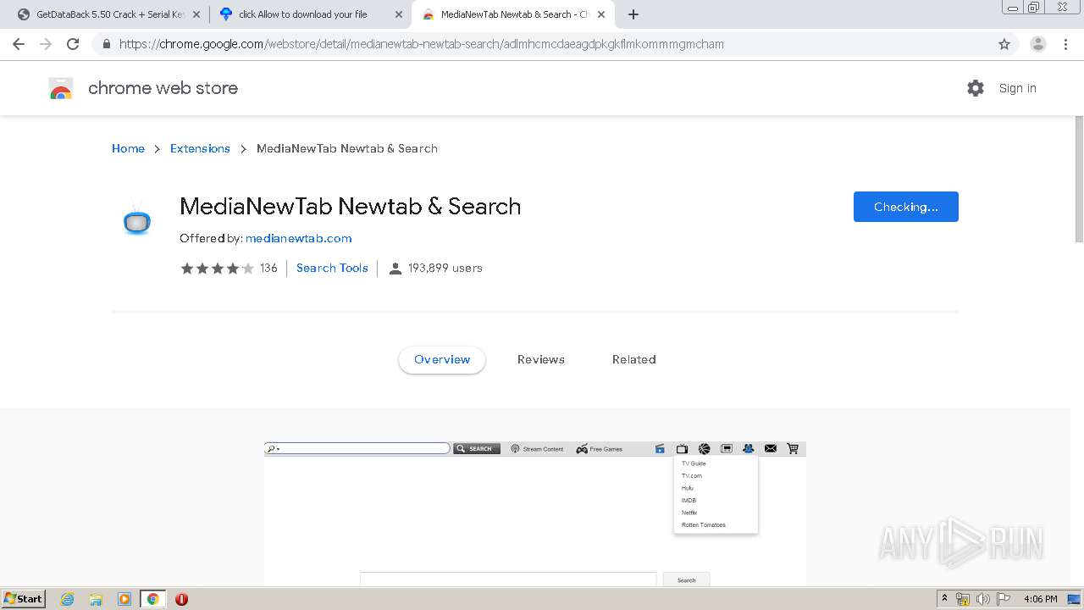This screenshot has width=1084, height=610.
Task: Click the Chrome Web Store logo
Action: (x=61, y=88)
